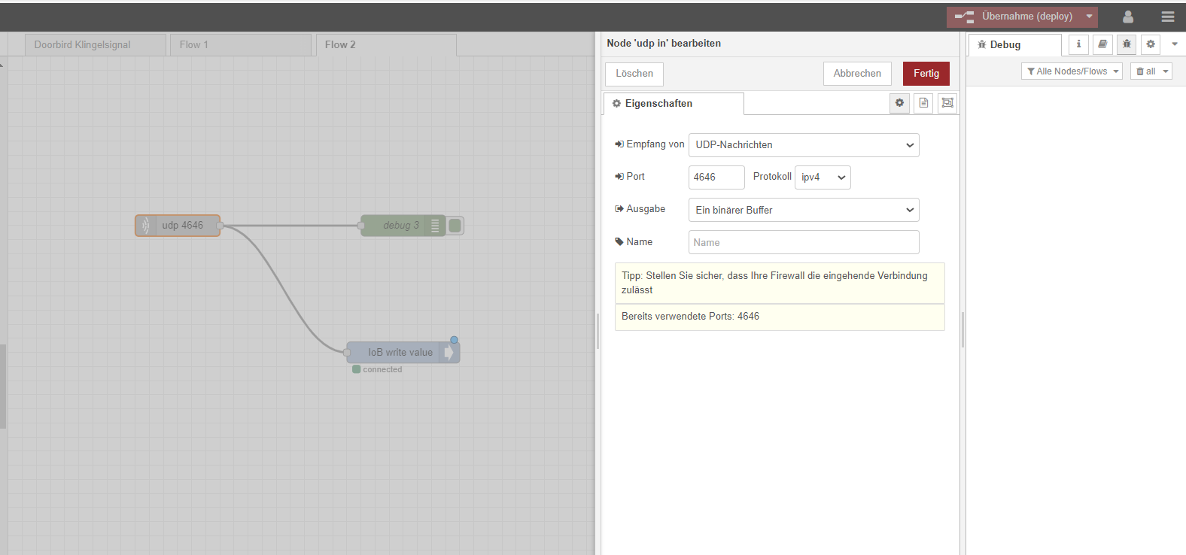This screenshot has height=555, width=1186.
Task: Open the main hamburger menu
Action: (1168, 17)
